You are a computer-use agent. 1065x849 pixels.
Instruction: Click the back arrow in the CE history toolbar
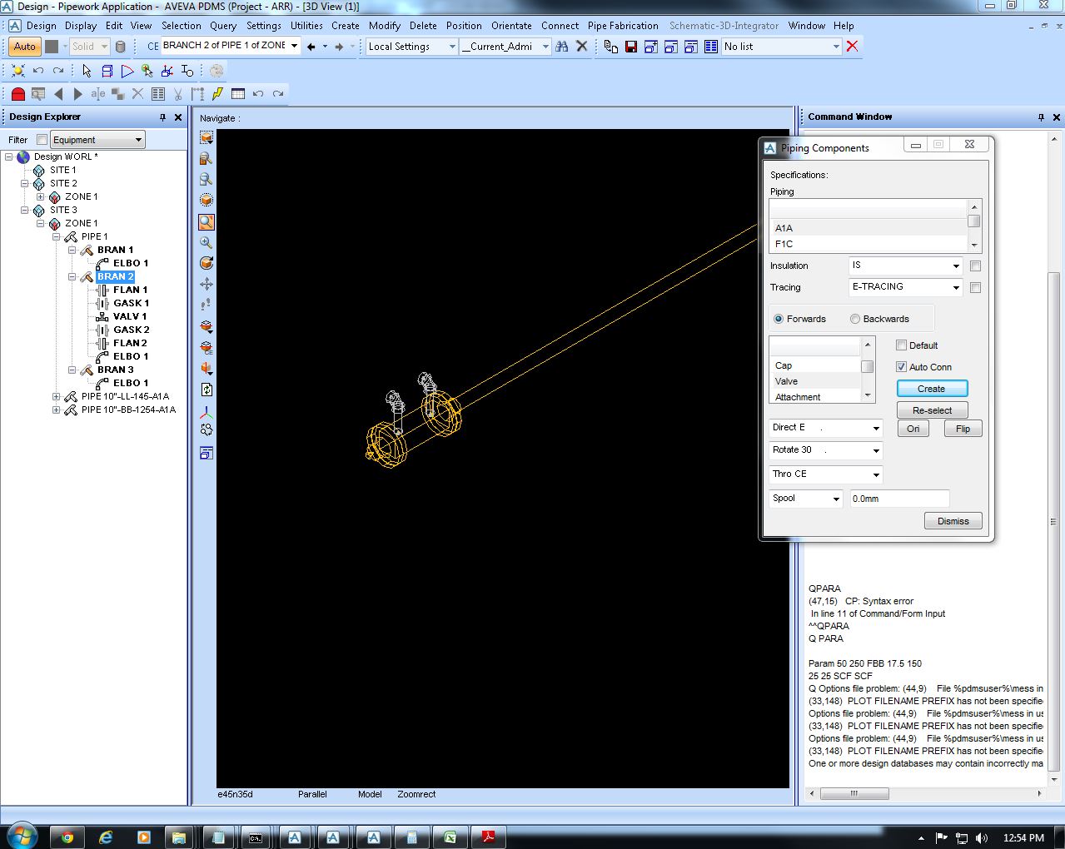pyautogui.click(x=311, y=47)
